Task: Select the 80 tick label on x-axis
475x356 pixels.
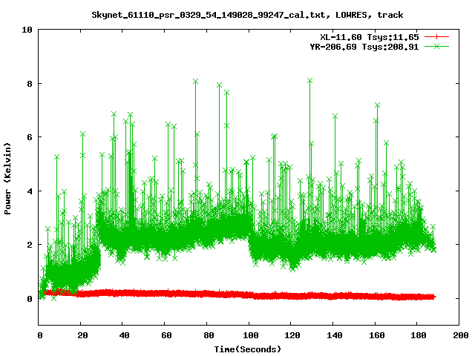Action: point(208,335)
